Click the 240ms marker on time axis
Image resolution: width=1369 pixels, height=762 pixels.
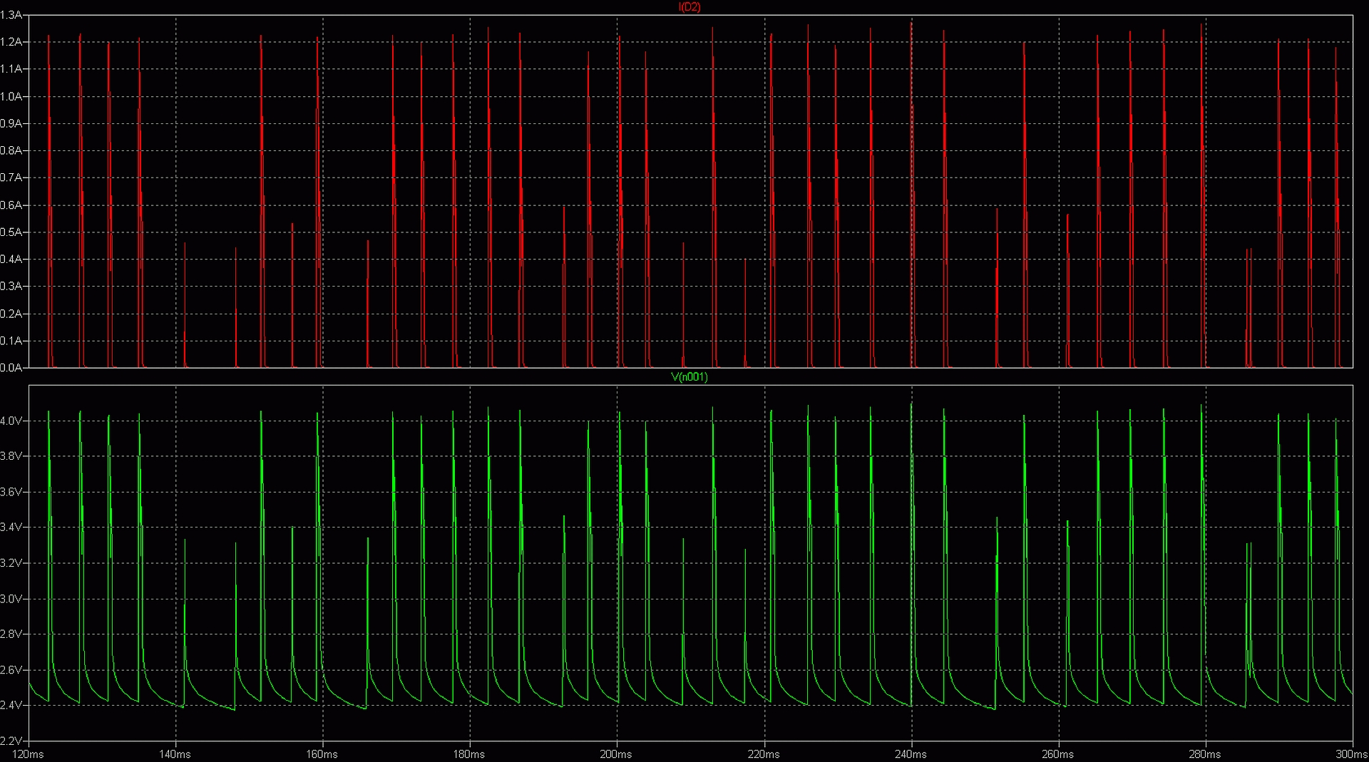(x=911, y=754)
